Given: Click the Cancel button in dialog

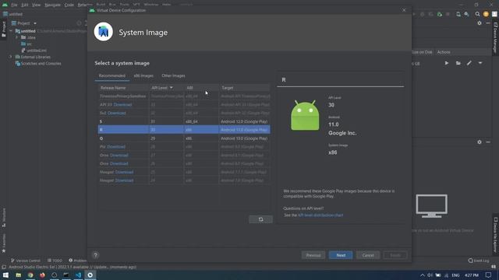Looking at the screenshot, I should [x=368, y=255].
